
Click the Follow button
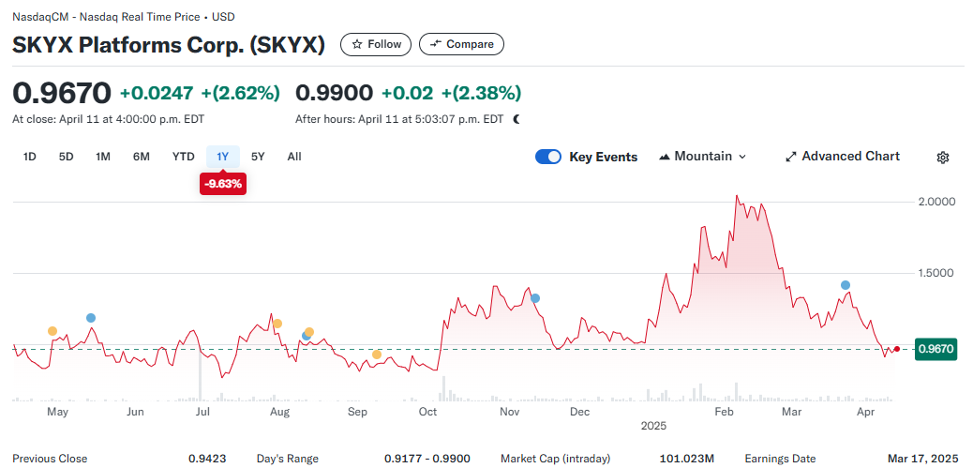click(x=376, y=44)
